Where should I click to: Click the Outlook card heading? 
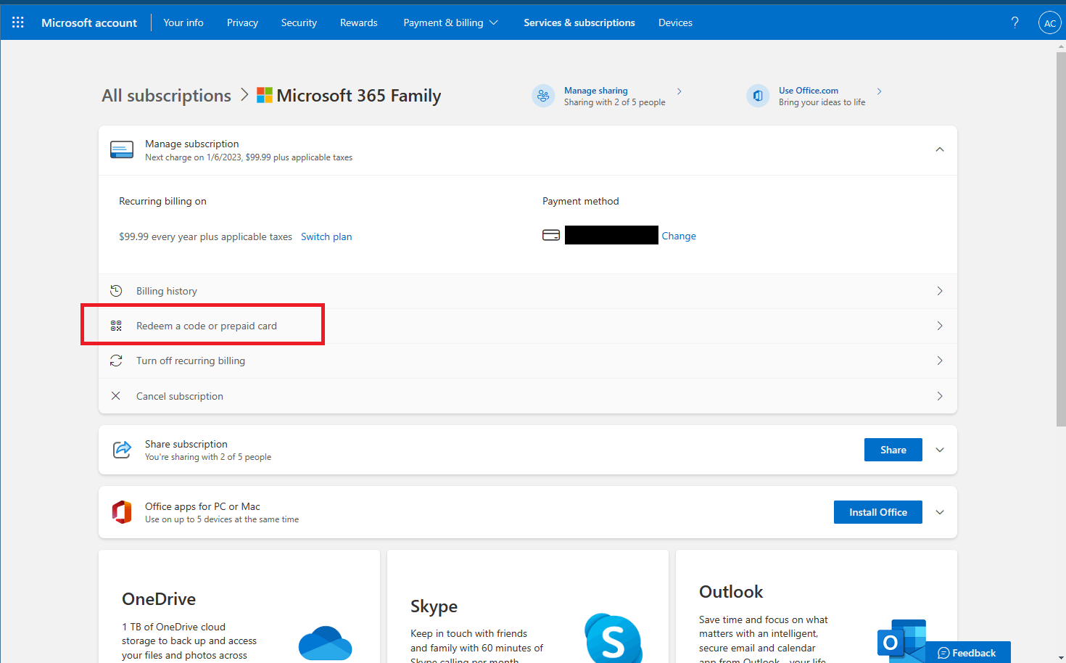click(731, 592)
